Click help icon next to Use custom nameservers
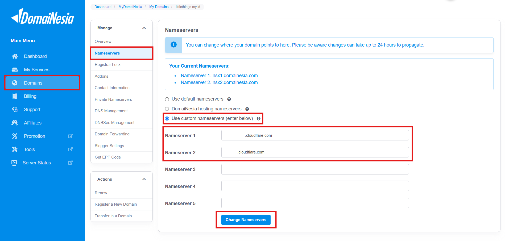Image resolution: width=505 pixels, height=241 pixels. 259,119
